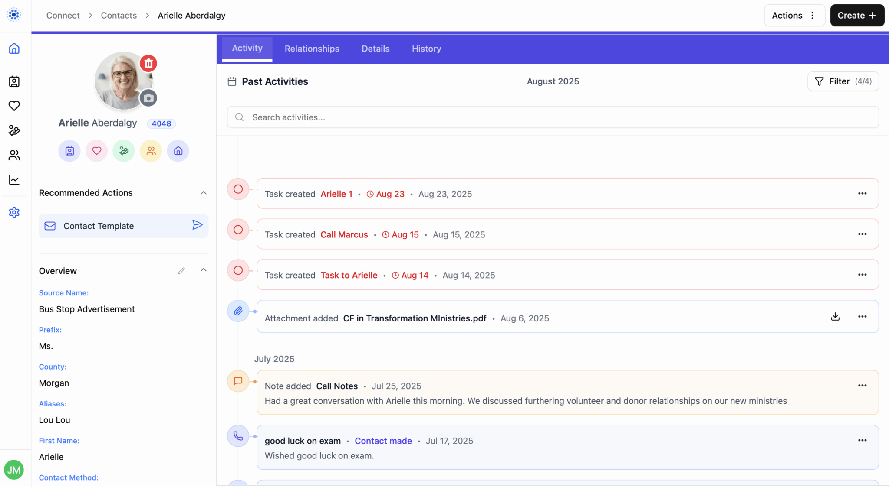Click the red trash icon on avatar
The image size is (889, 487).
coord(148,64)
